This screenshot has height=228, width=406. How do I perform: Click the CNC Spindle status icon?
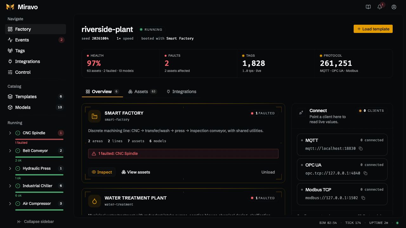[x=18, y=133]
